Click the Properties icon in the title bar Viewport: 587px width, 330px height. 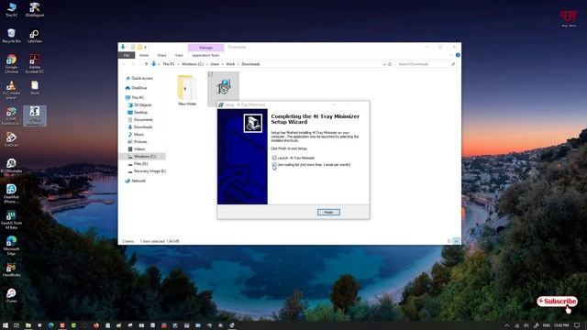pos(132,47)
